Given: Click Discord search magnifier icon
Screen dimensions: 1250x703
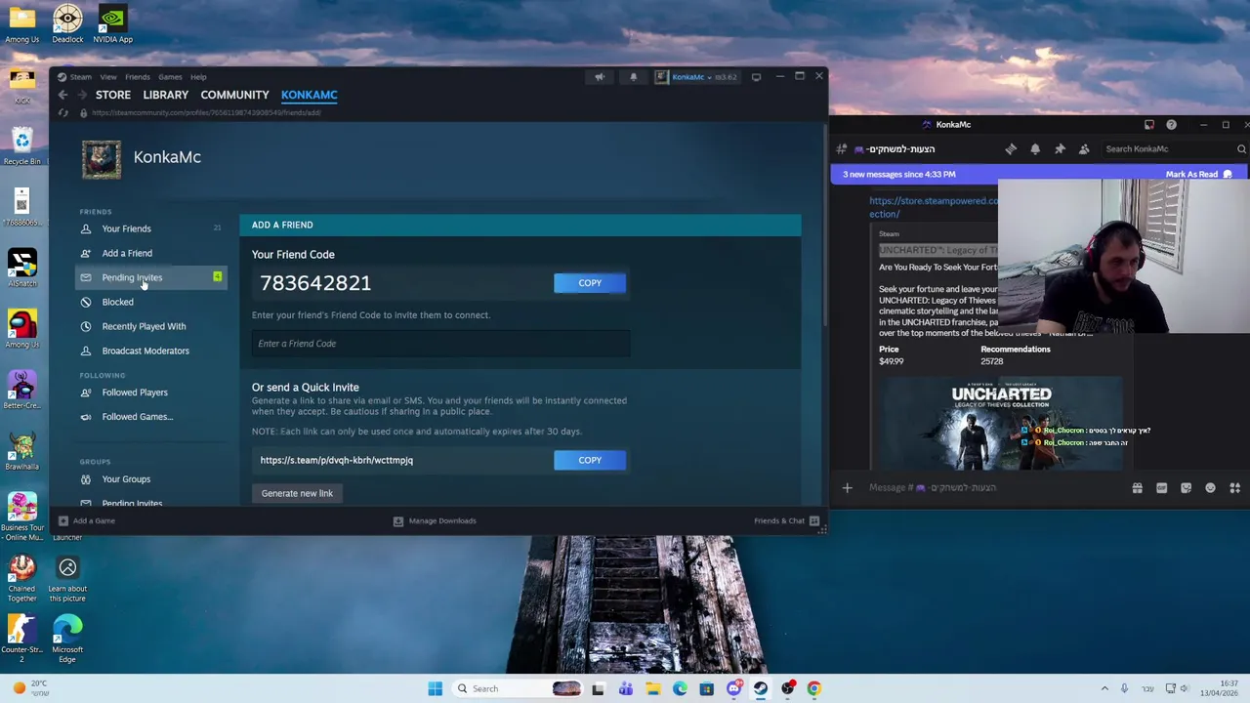Looking at the screenshot, I should click(1241, 149).
